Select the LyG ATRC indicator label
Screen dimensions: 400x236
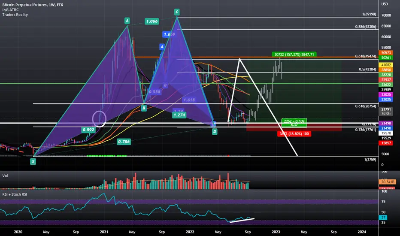coord(10,10)
